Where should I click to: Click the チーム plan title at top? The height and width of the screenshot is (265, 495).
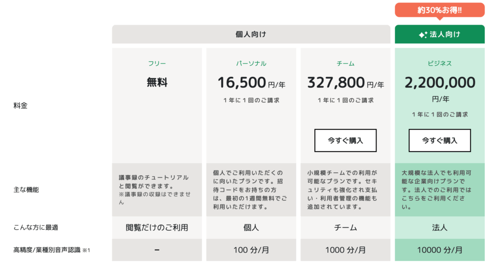click(345, 63)
